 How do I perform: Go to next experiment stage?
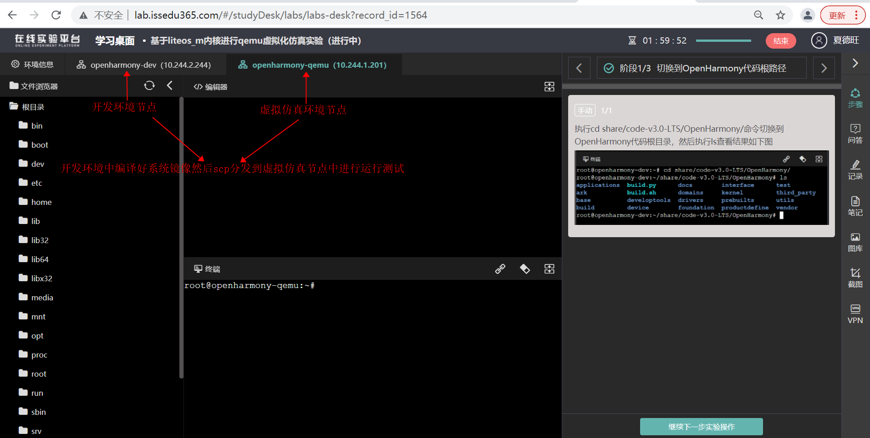824,68
